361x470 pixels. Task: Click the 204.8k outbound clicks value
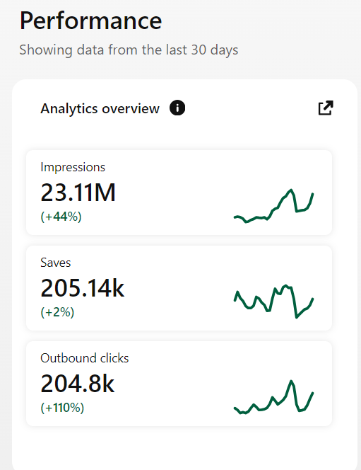point(78,384)
